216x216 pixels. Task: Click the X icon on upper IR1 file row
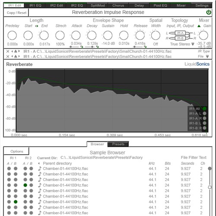8,51
